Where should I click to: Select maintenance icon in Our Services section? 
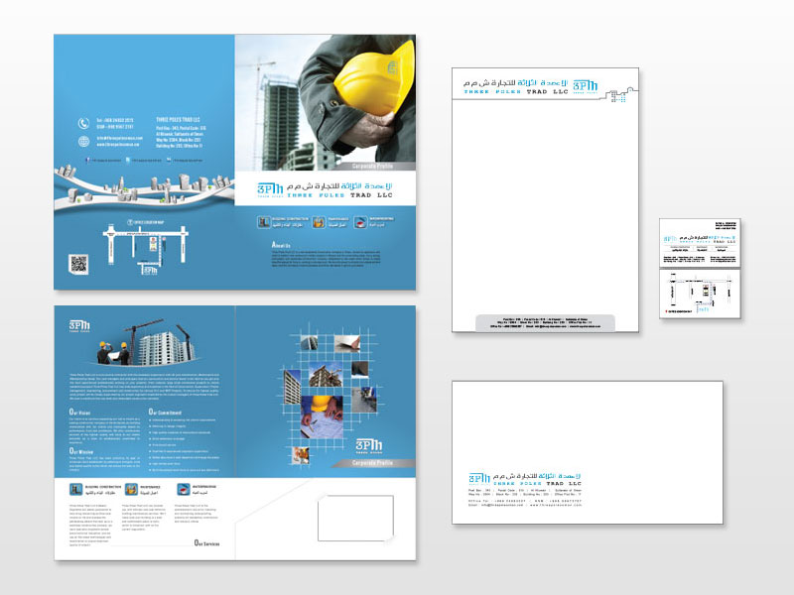point(131,489)
